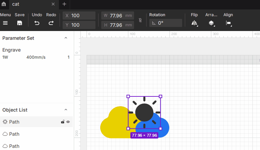260x150 pixels.
Task: Collapse the Parameter Set panel
Action: [66, 38]
